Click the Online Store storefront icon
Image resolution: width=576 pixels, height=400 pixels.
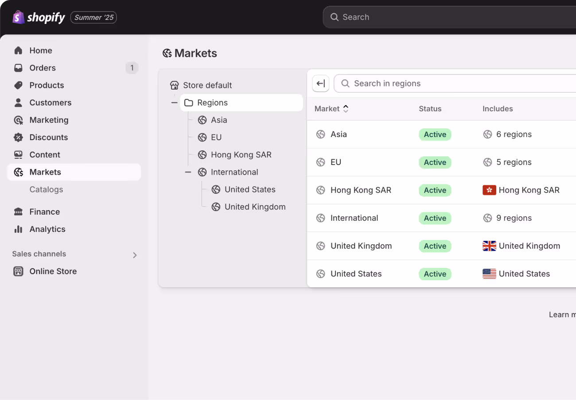pyautogui.click(x=18, y=271)
